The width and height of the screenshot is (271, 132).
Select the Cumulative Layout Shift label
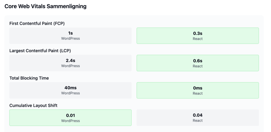(33, 105)
